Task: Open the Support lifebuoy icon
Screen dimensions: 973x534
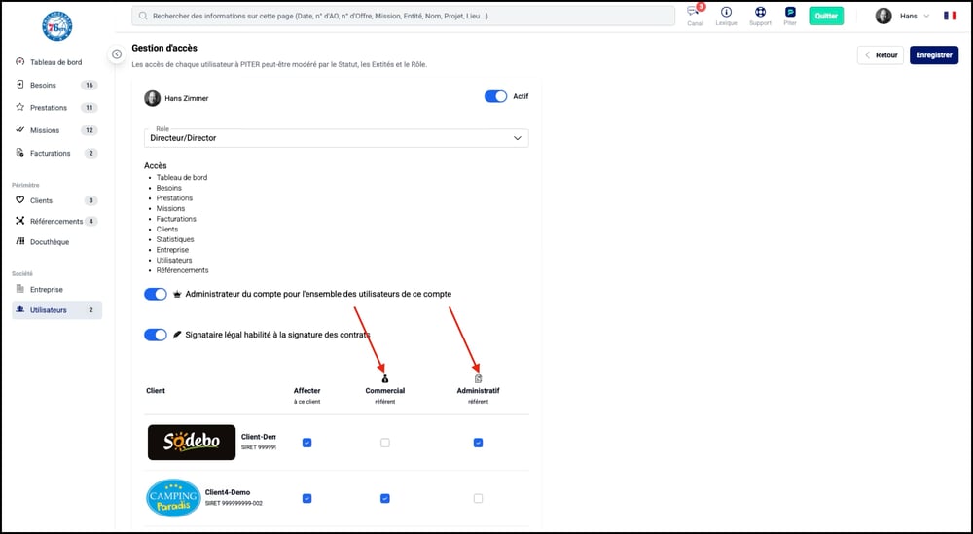Action: click(x=760, y=13)
